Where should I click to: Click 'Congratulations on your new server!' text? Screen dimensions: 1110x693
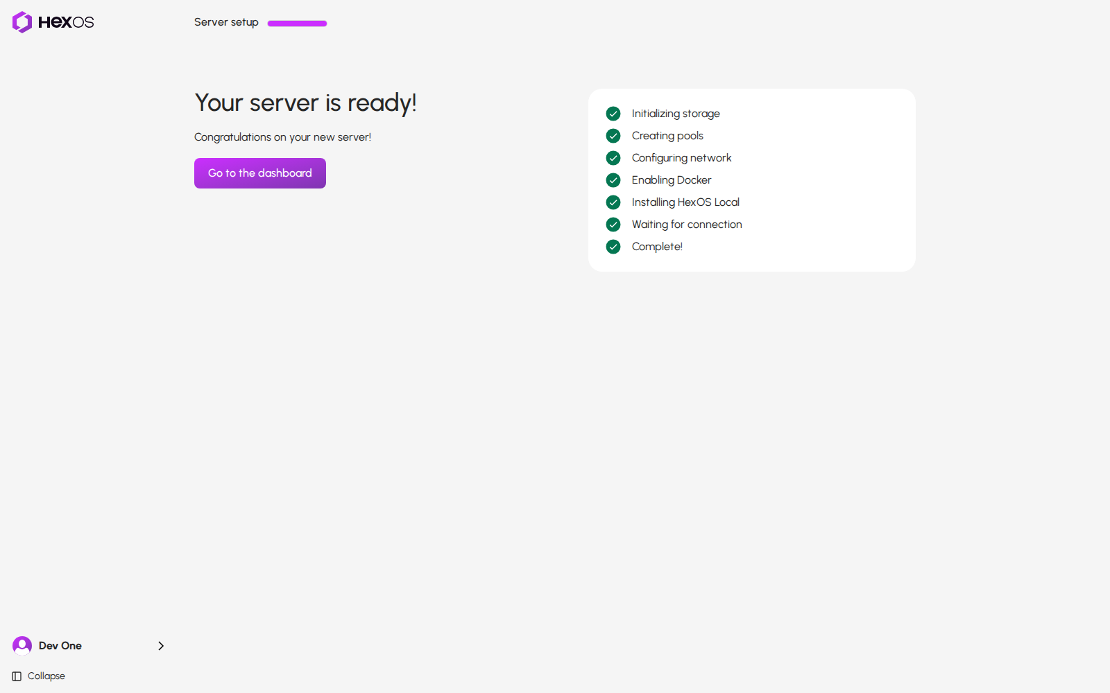283,137
